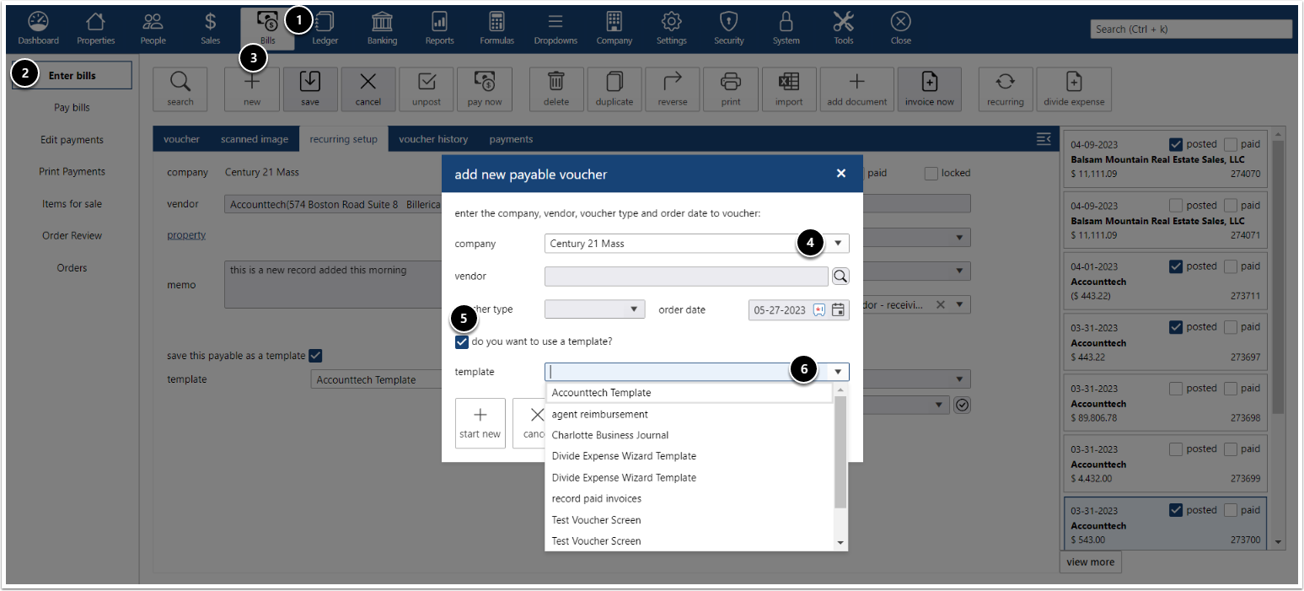
Task: Click the print toolbar button
Action: (731, 89)
